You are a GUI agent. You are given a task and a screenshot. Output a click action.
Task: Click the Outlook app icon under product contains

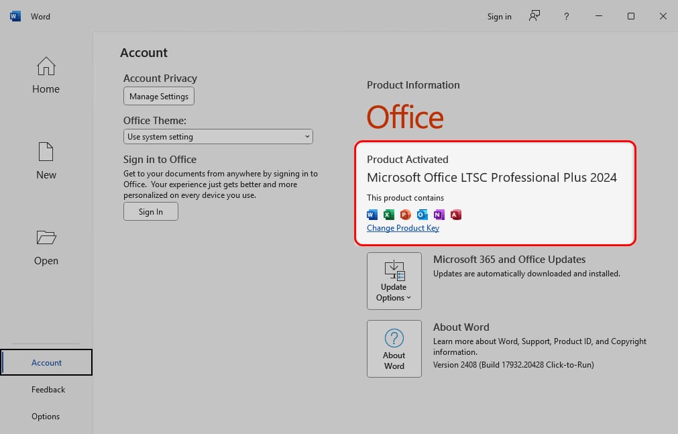tap(422, 215)
